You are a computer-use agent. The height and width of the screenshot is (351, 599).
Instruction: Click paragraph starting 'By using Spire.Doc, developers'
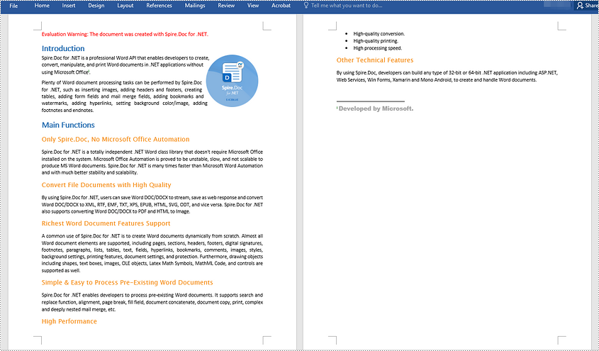(447, 77)
